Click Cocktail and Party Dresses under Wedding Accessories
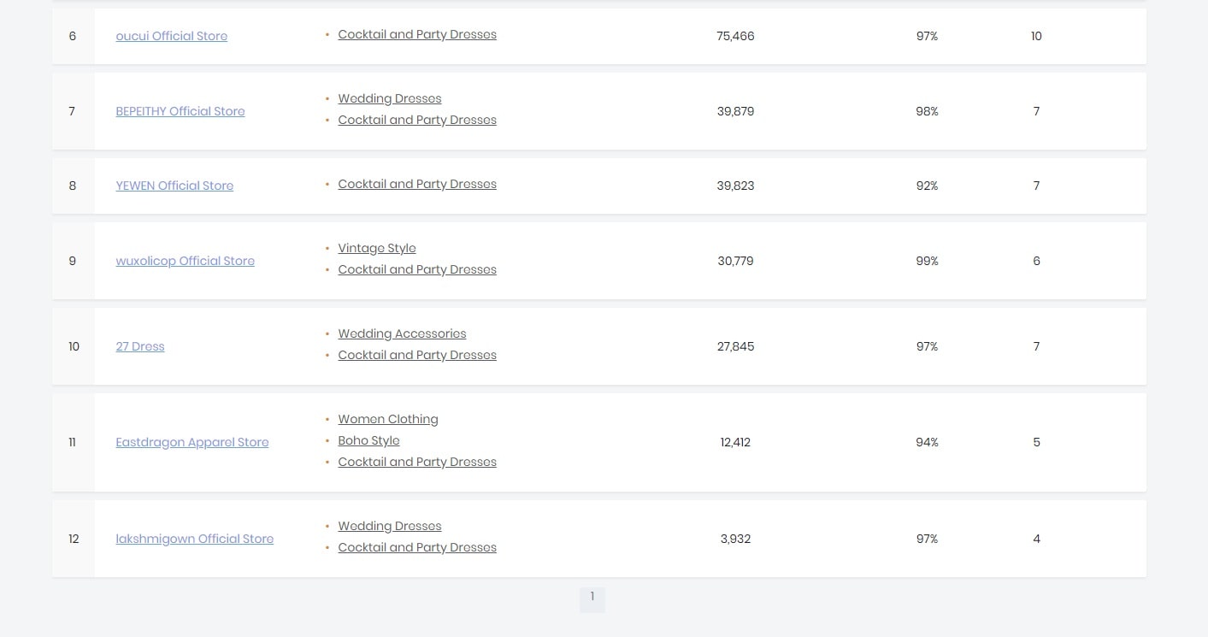The image size is (1208, 637). [x=416, y=355]
